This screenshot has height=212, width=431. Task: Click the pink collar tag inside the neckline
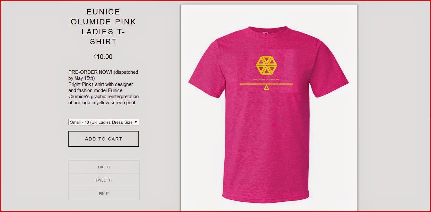(265, 32)
